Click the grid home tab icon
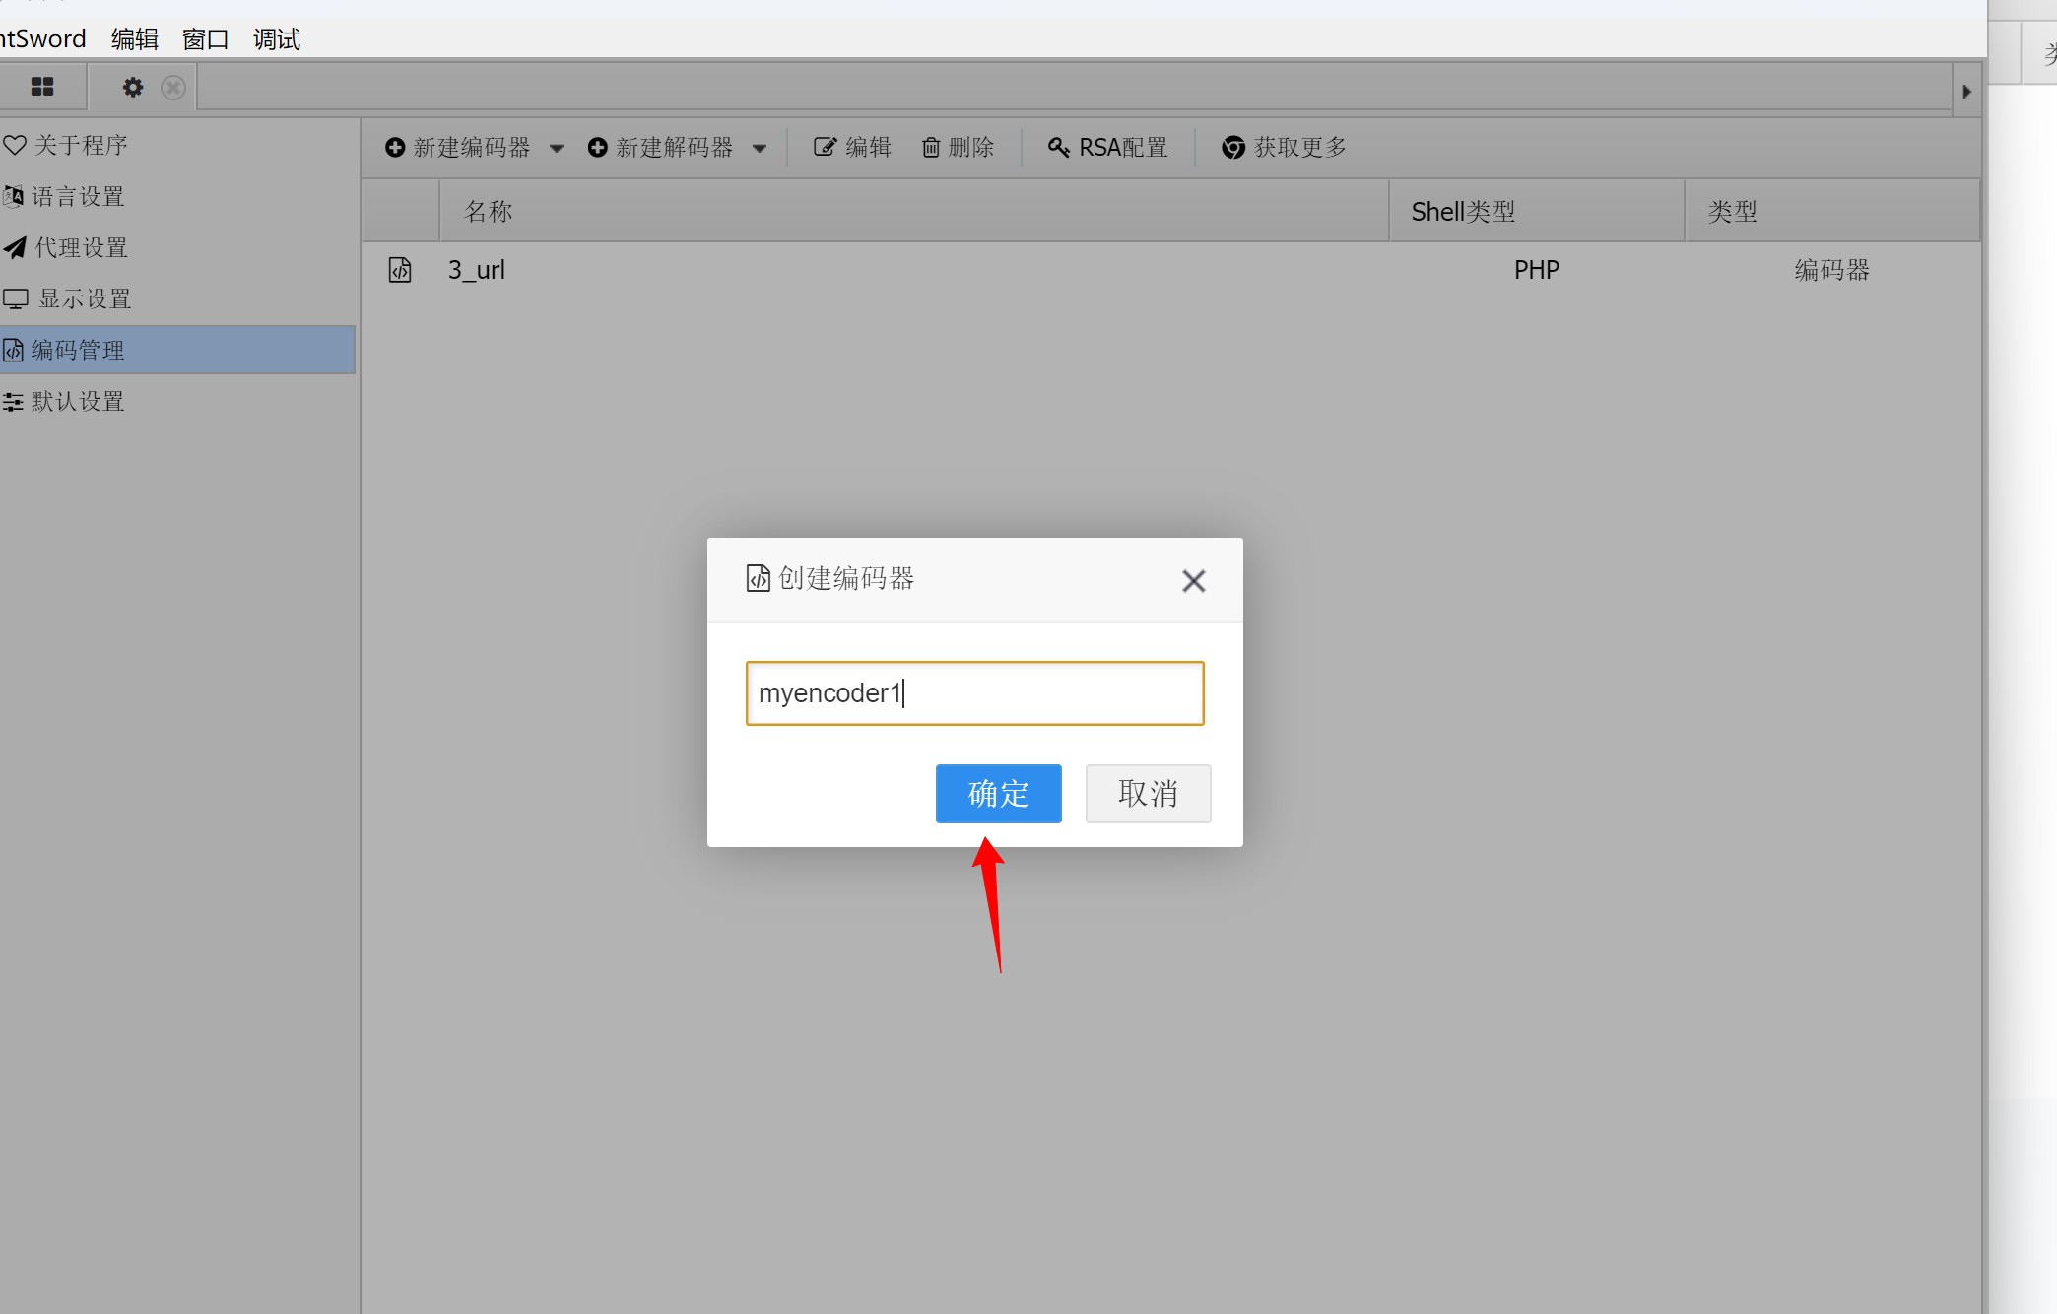2057x1314 pixels. coord(42,88)
